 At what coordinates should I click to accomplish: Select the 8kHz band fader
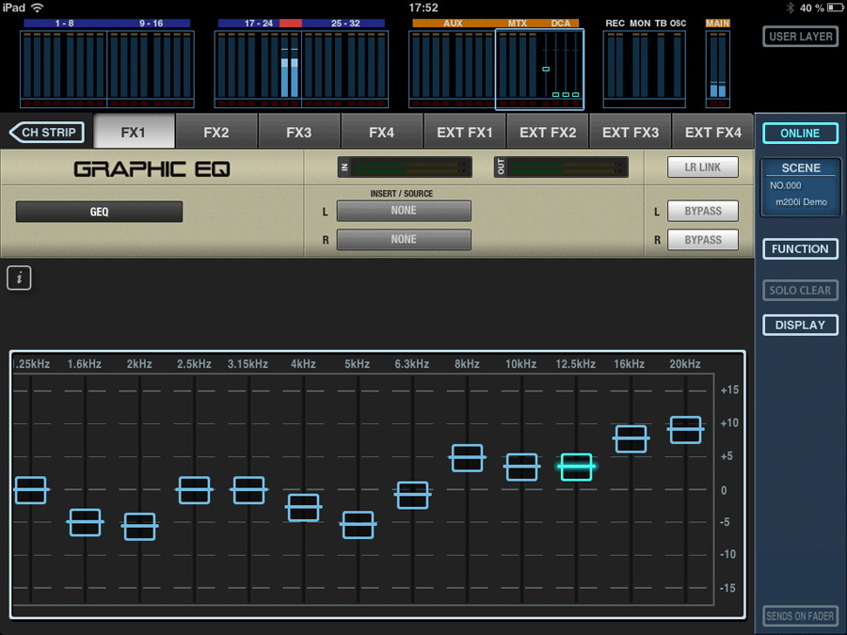[467, 458]
